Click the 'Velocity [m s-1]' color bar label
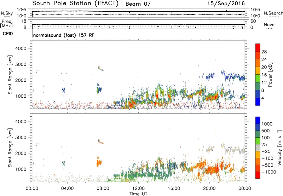Viewport: 283px width, 196px height. pyautogui.click(x=279, y=148)
